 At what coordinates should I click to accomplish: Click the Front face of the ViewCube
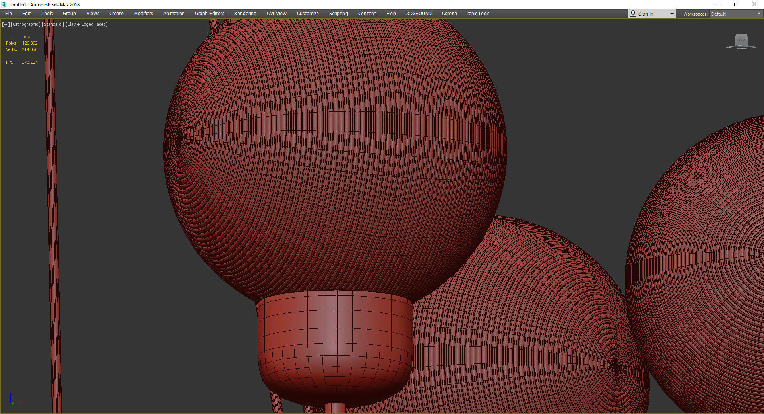pyautogui.click(x=741, y=40)
